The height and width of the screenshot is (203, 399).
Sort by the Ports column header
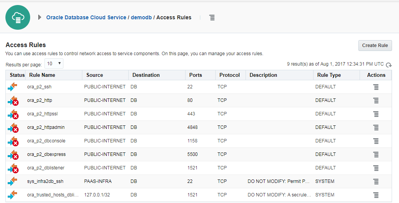196,75
